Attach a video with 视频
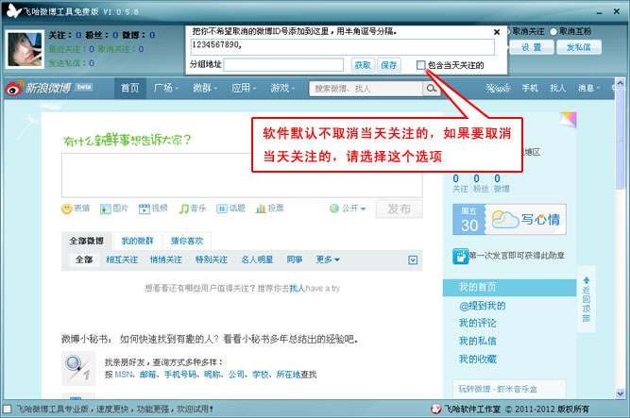Image resolution: width=630 pixels, height=418 pixels. [x=153, y=209]
